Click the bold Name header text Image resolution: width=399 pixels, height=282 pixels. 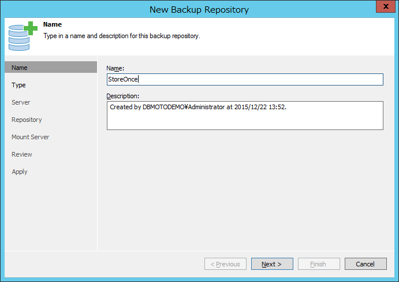click(53, 24)
